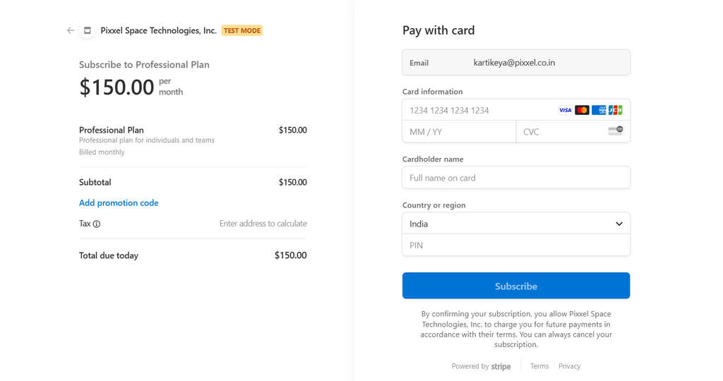Click the American Express logo
Screen dimensions: 723x381
(x=599, y=110)
